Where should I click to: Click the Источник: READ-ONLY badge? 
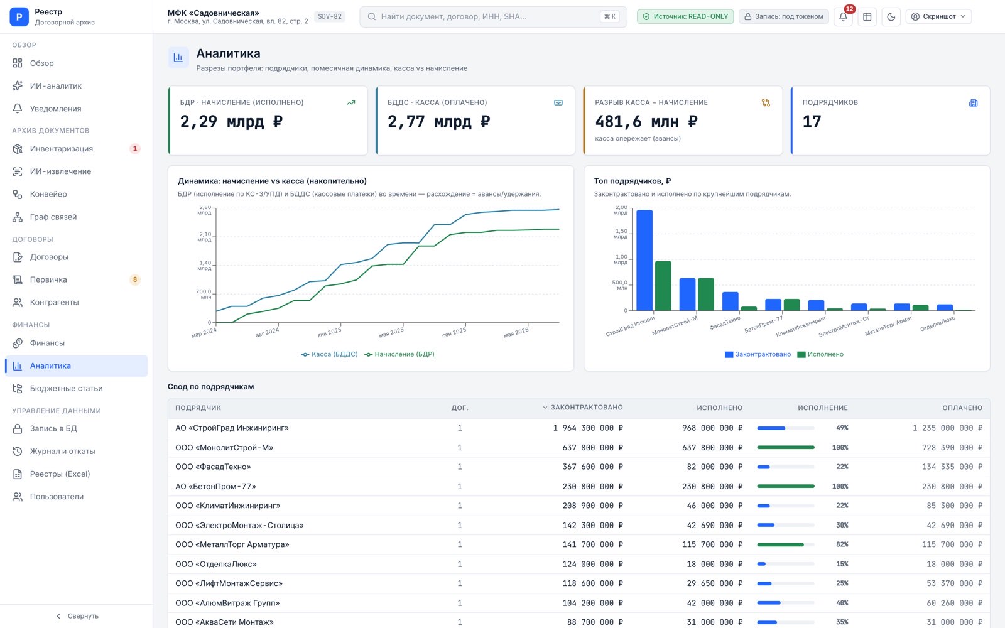685,17
